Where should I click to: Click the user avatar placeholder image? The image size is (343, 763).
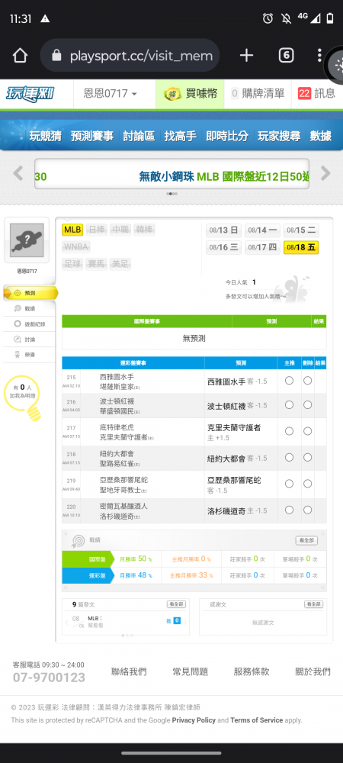pyautogui.click(x=27, y=240)
